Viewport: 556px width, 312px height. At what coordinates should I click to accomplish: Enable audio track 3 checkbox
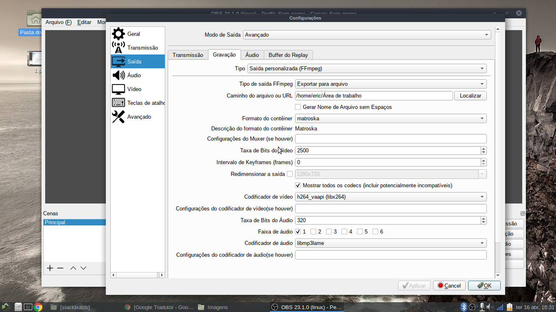click(x=329, y=232)
